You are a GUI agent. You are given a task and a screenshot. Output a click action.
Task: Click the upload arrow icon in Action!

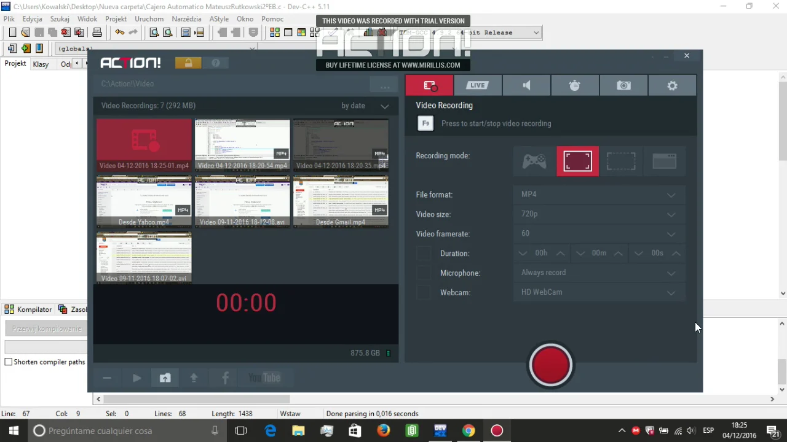[x=194, y=378]
